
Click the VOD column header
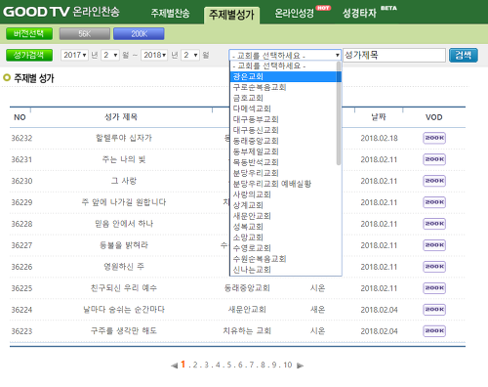pos(434,117)
